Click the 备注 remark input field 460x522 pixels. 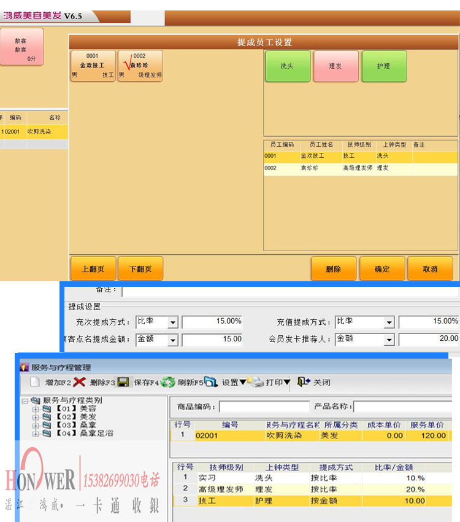click(x=291, y=291)
